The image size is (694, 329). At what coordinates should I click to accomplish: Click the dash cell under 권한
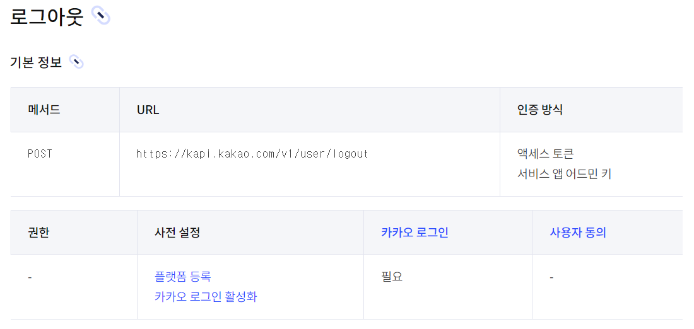pyautogui.click(x=30, y=278)
